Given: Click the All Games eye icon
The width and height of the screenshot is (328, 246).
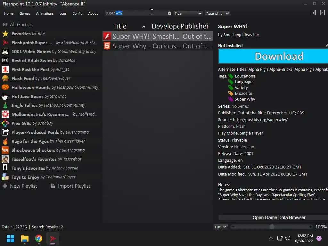Looking at the screenshot, I should click(x=5, y=24).
